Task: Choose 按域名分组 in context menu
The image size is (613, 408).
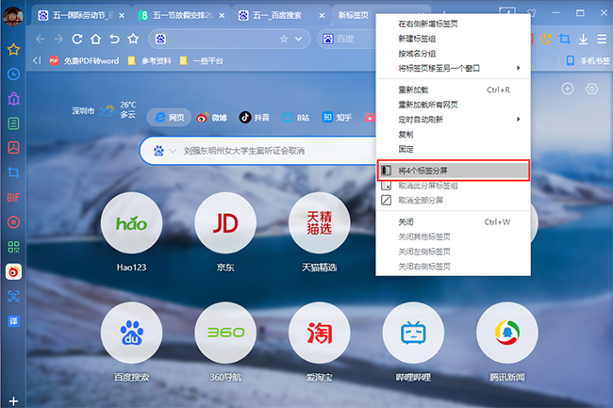Action: [x=453, y=54]
